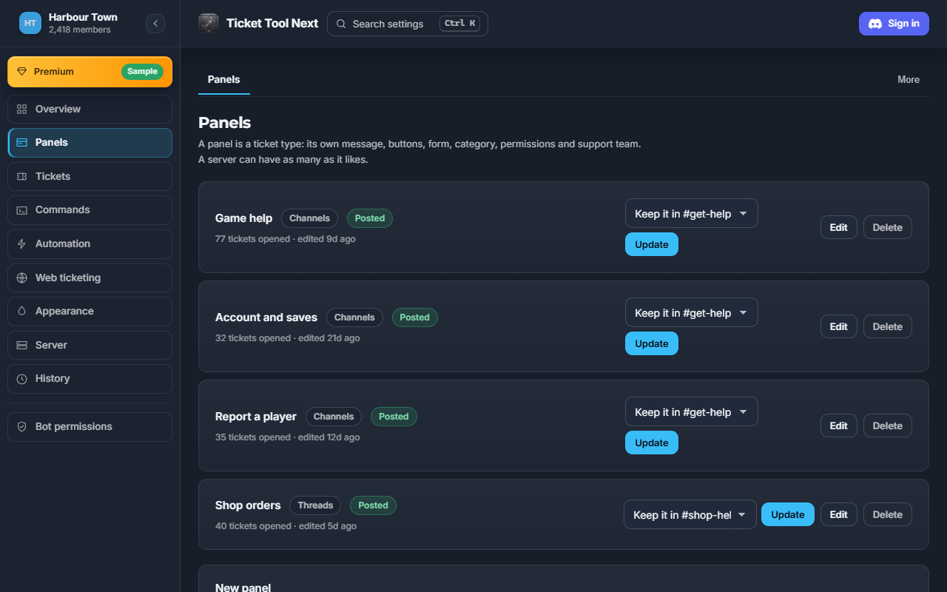Click the Automation lightning bolt icon

pyautogui.click(x=22, y=244)
